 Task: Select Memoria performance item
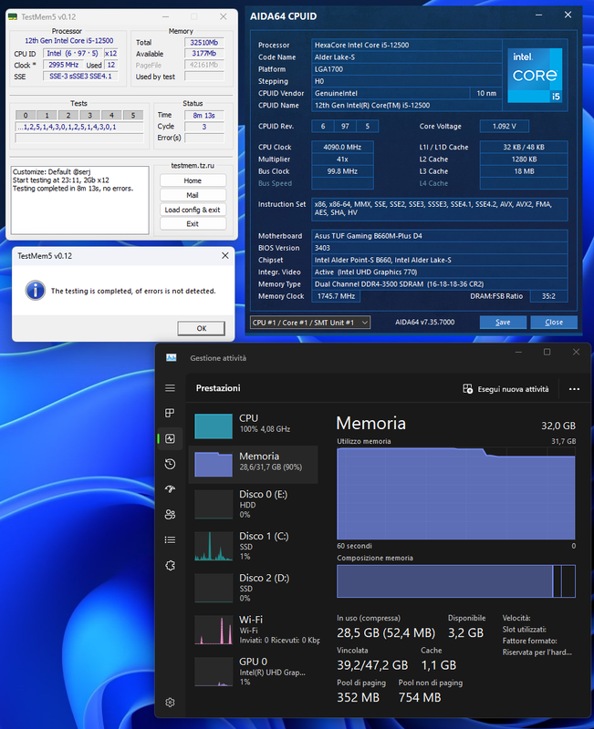point(254,464)
